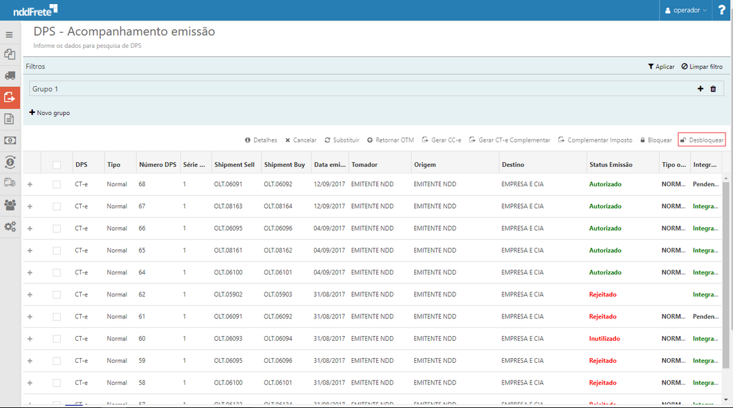The image size is (733, 408).
Task: Click the money bill sidebar icon
Action: pyautogui.click(x=10, y=140)
